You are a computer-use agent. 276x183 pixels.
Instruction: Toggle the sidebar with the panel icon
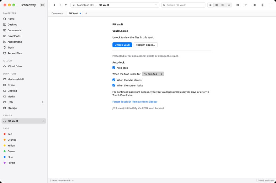[42, 5]
